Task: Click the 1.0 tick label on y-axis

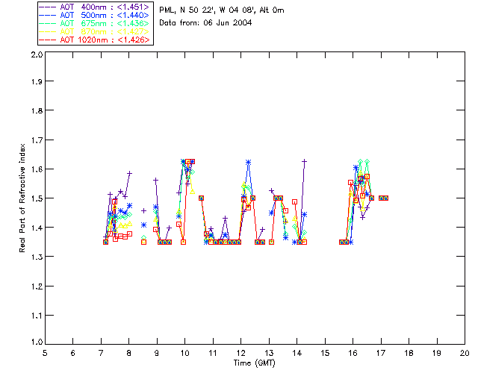Action: (35, 342)
